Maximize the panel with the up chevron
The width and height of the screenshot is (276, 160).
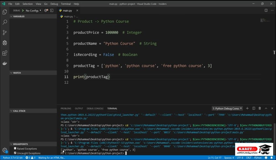(266, 108)
